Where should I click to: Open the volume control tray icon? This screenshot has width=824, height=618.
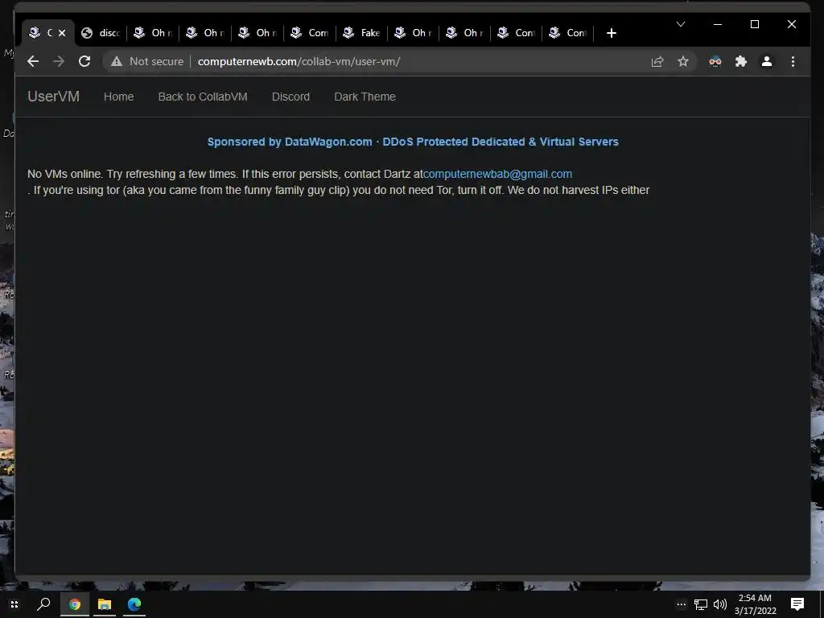(720, 605)
